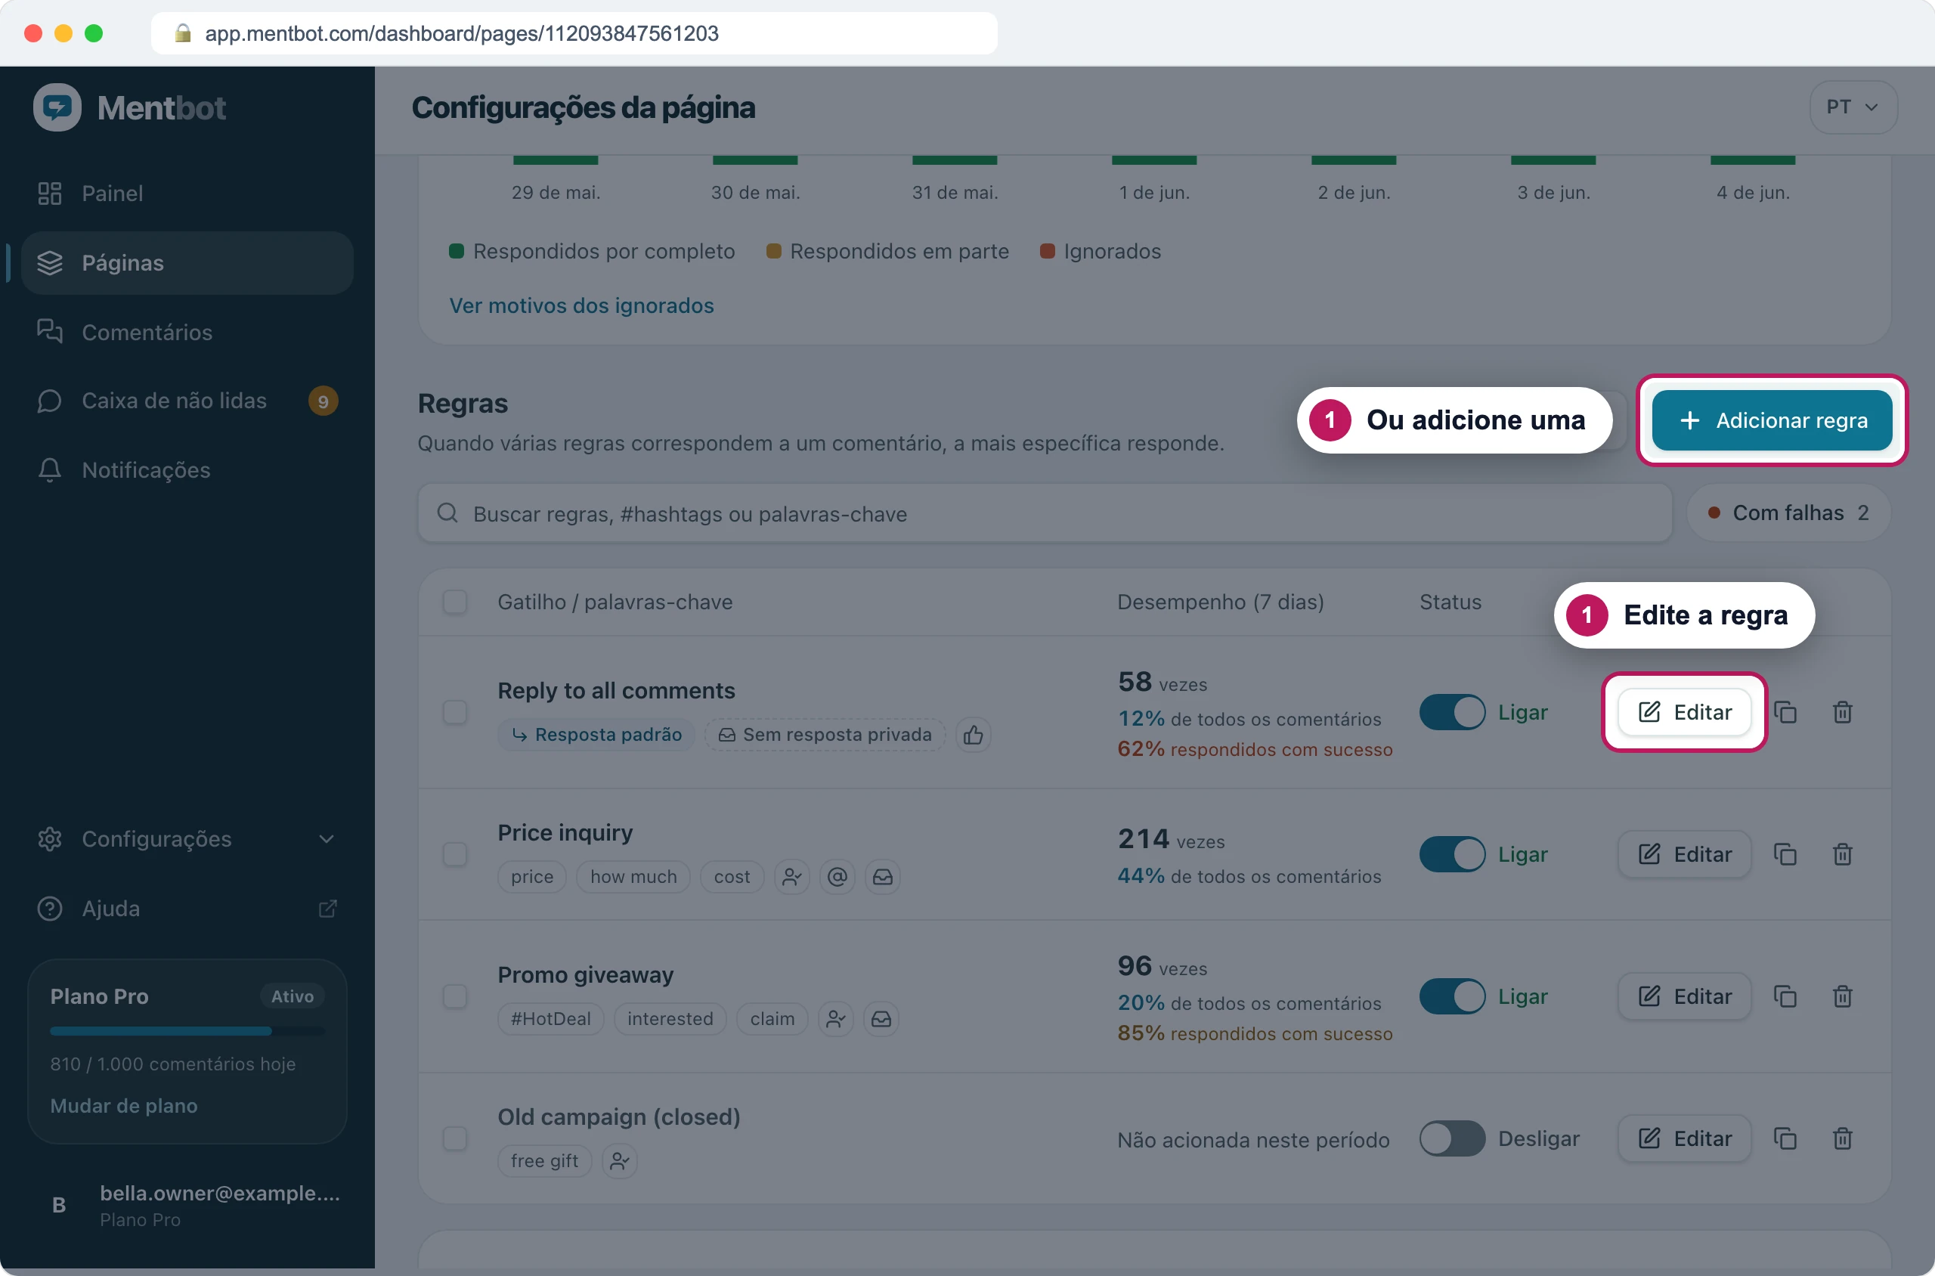
Task: Click trash icon for Promo giveaway rule
Action: [1842, 996]
